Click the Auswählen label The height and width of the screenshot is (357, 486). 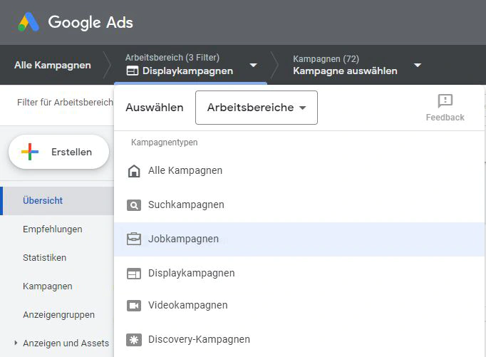pyautogui.click(x=155, y=108)
